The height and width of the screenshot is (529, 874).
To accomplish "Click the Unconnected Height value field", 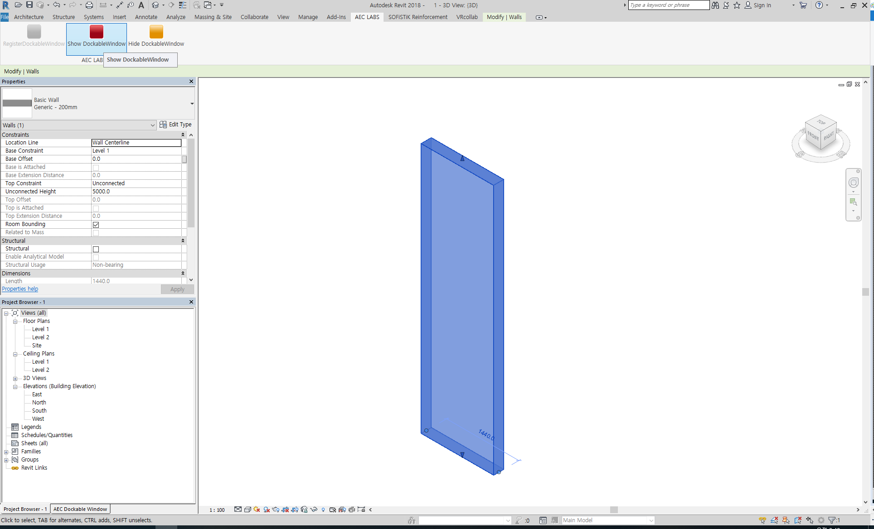I will point(136,192).
